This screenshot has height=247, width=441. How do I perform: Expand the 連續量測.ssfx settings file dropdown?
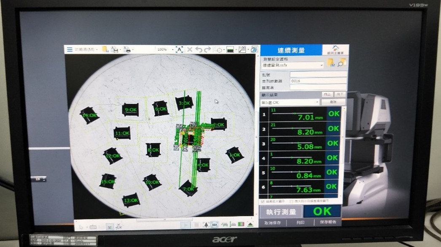click(322, 65)
